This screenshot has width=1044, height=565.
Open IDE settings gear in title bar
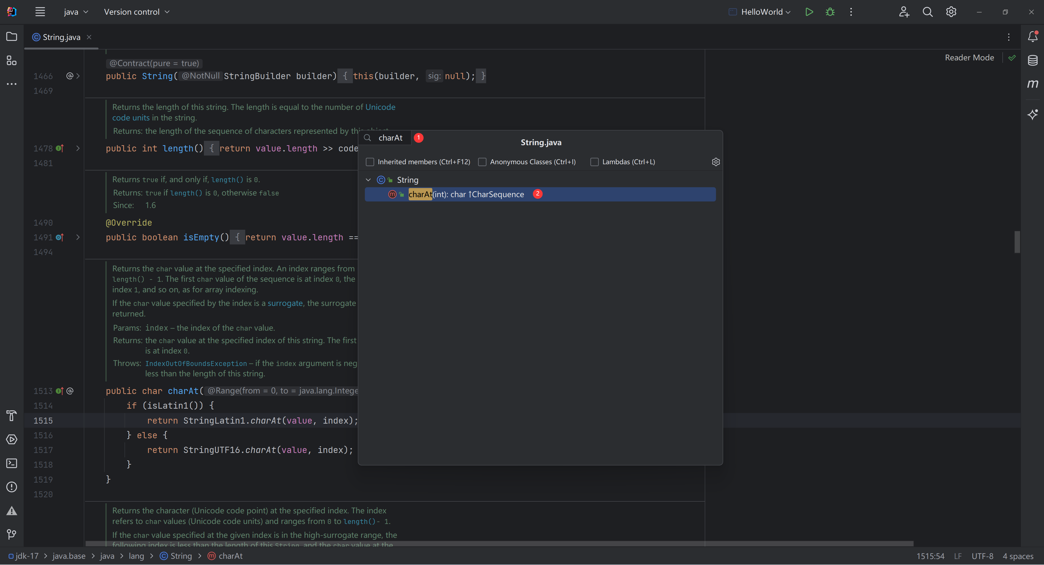(x=951, y=12)
